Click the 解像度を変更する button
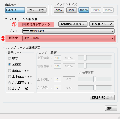 73,24
